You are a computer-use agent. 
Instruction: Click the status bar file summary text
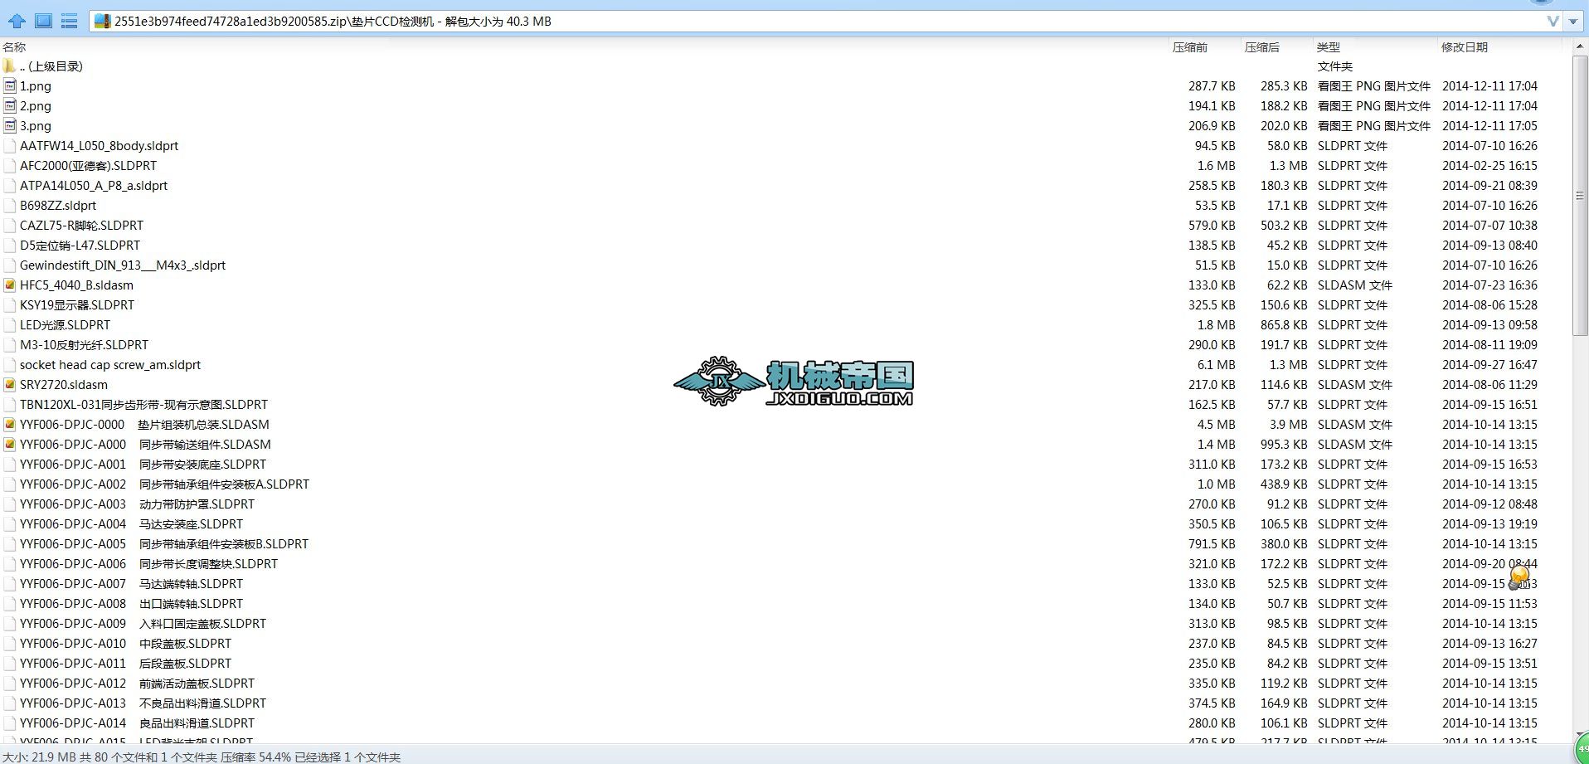coord(202,757)
